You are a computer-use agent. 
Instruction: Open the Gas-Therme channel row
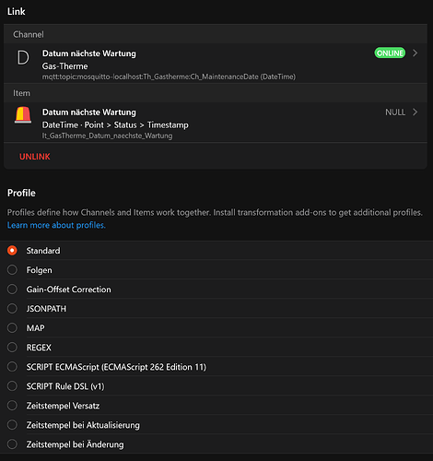tap(216, 64)
